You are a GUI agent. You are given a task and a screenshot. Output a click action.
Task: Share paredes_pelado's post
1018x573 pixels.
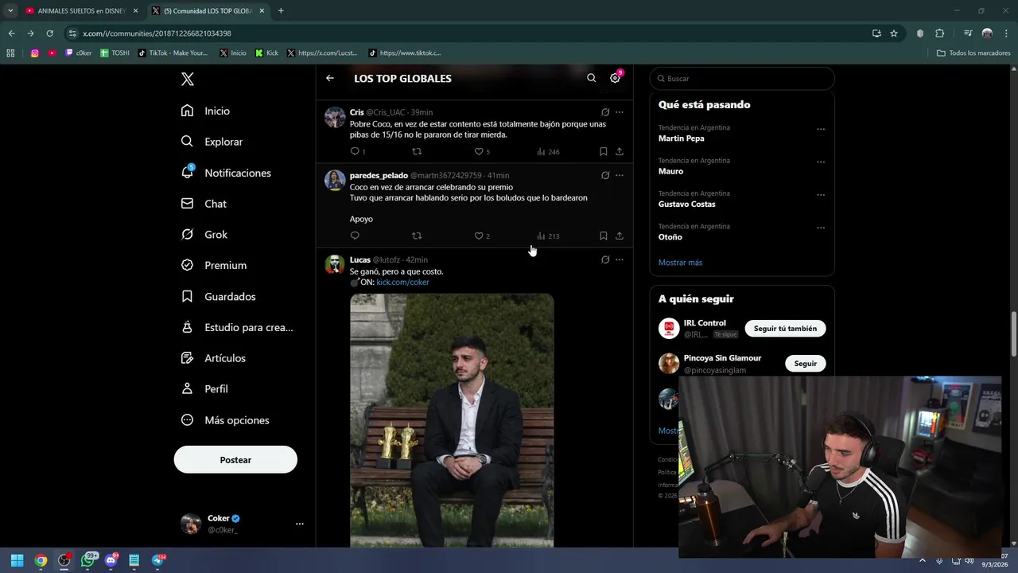(x=620, y=236)
